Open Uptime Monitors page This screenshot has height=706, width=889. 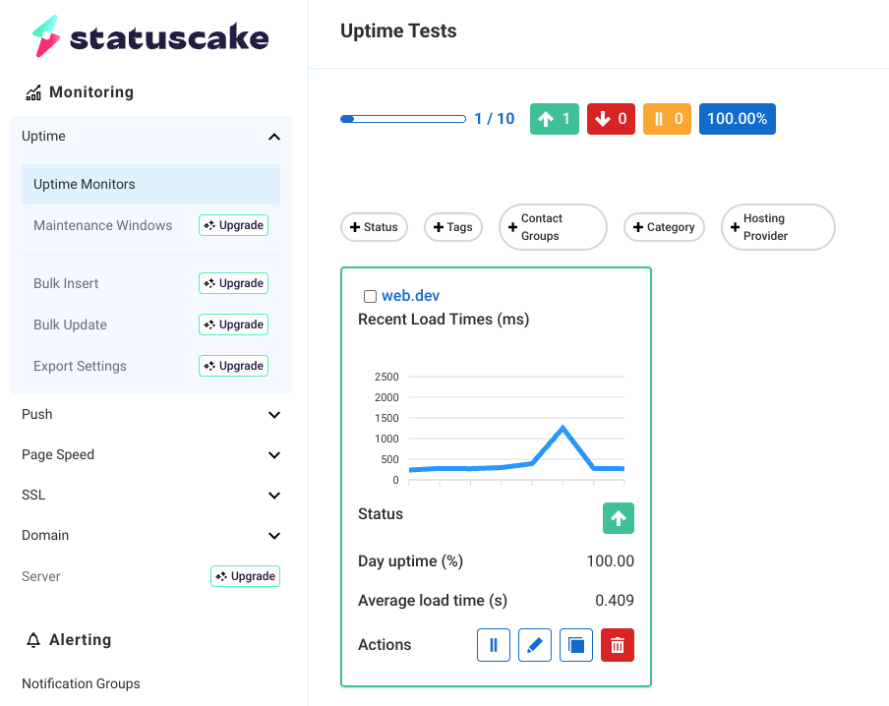click(x=150, y=184)
